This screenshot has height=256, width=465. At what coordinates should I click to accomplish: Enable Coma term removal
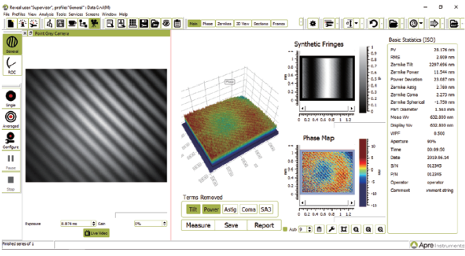pyautogui.click(x=249, y=209)
